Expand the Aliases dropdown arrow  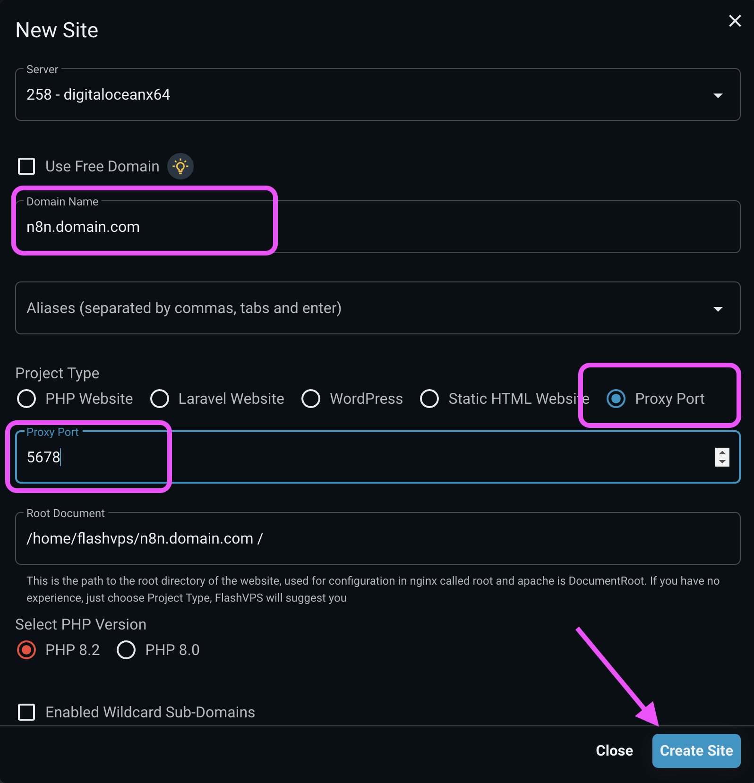point(718,309)
